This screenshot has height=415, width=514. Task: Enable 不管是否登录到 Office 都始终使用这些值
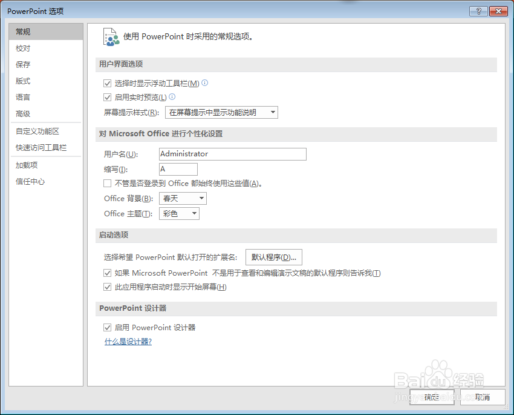point(107,183)
